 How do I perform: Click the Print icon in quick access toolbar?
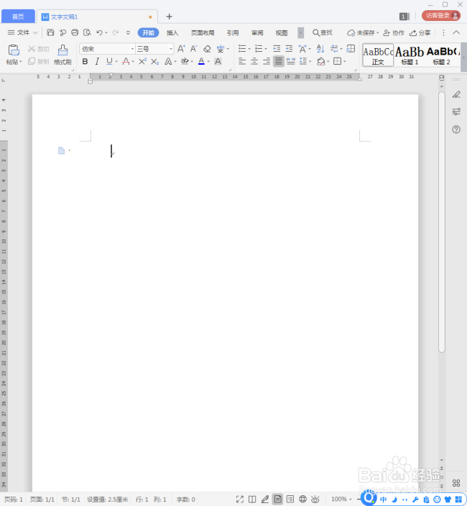(75, 32)
